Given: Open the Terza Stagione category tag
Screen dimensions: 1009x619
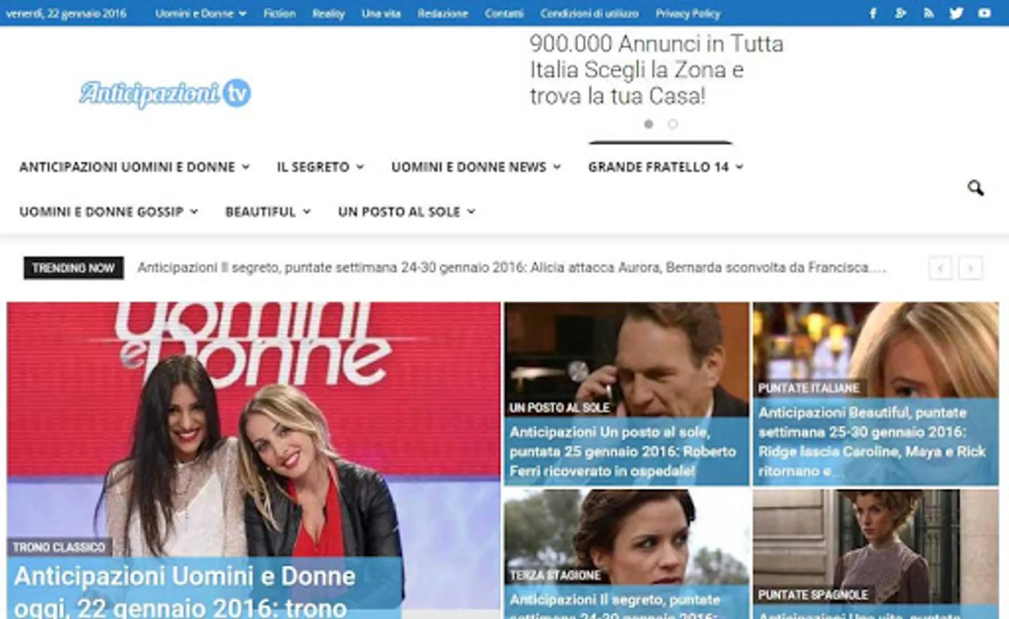Looking at the screenshot, I should [555, 576].
